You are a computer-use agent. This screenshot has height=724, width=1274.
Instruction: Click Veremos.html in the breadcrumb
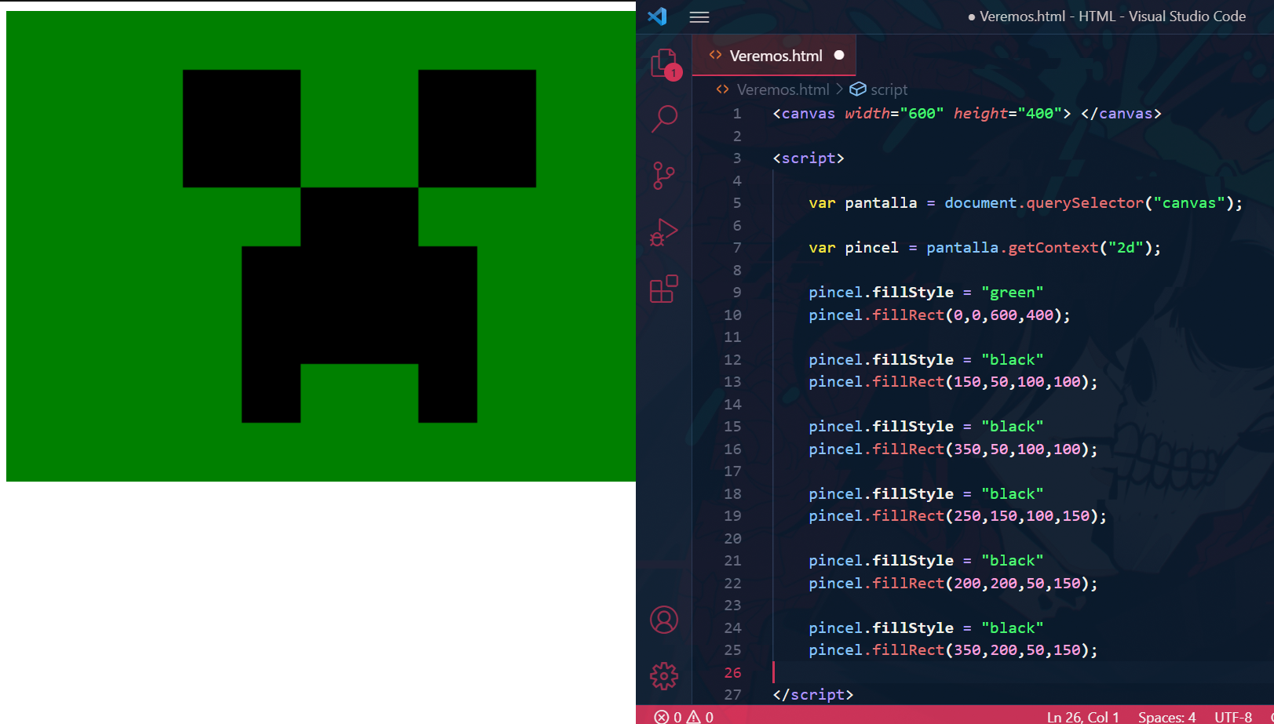[783, 89]
